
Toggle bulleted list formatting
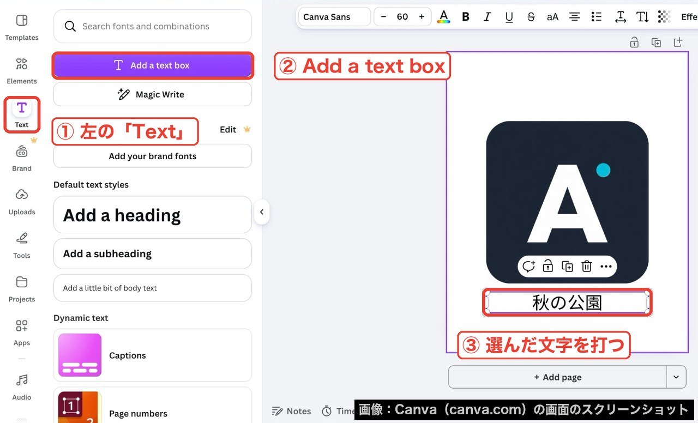point(597,17)
